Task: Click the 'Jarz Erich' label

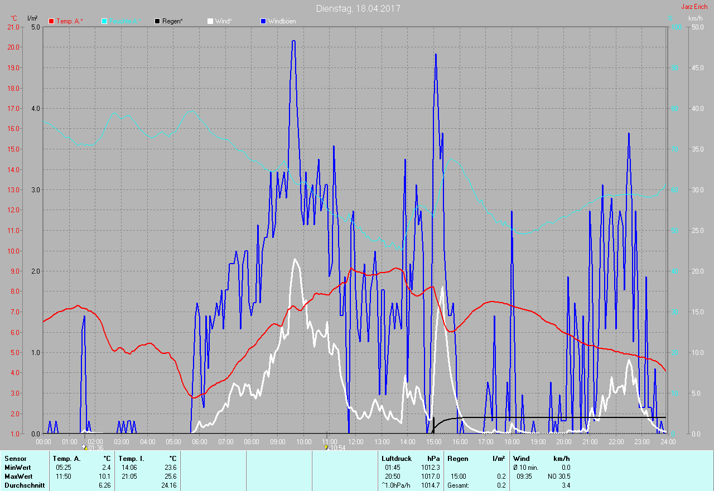Action: (x=696, y=7)
